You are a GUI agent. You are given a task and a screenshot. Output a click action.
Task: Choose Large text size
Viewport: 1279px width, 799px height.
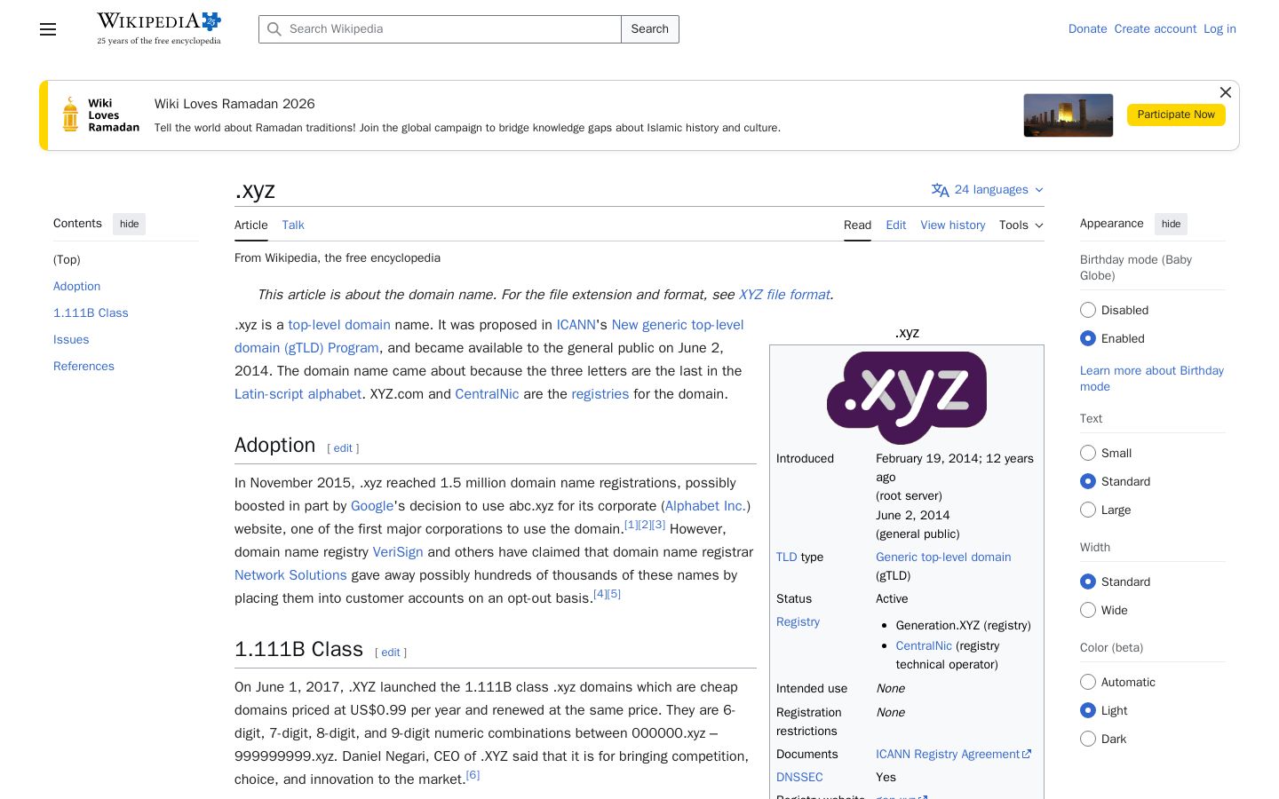click(x=1088, y=510)
